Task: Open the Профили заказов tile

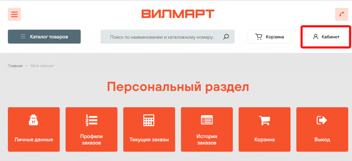Action: click(91, 129)
